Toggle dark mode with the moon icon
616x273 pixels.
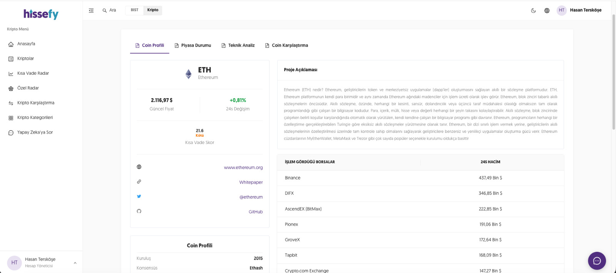(533, 10)
